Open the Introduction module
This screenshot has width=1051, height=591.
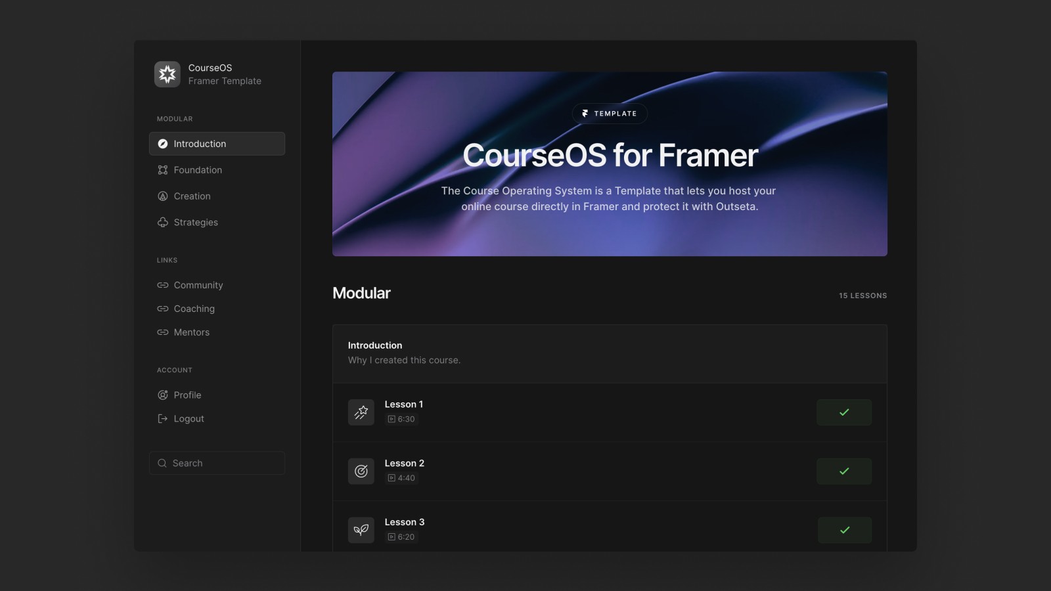click(x=217, y=144)
